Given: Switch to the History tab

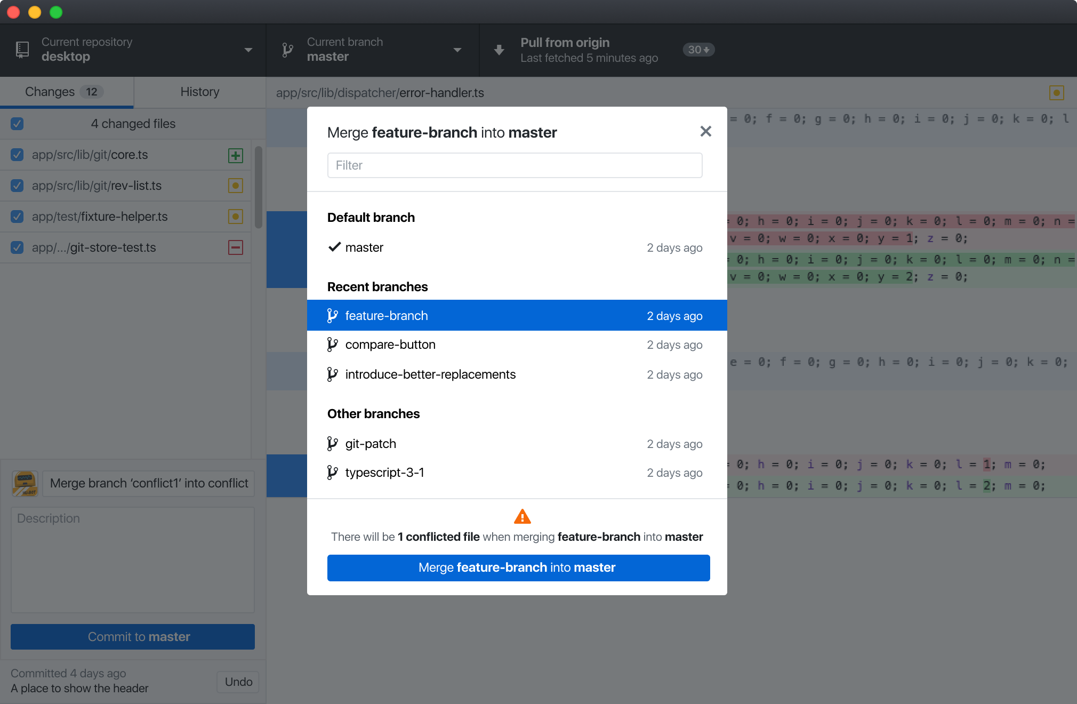Looking at the screenshot, I should (x=199, y=92).
